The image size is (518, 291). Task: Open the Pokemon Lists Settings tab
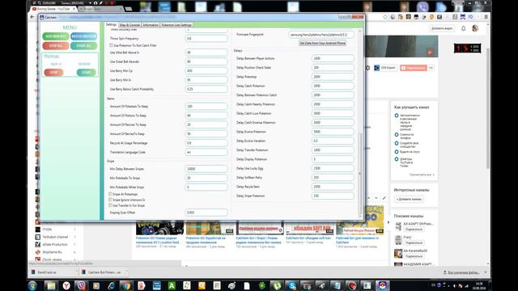(176, 25)
